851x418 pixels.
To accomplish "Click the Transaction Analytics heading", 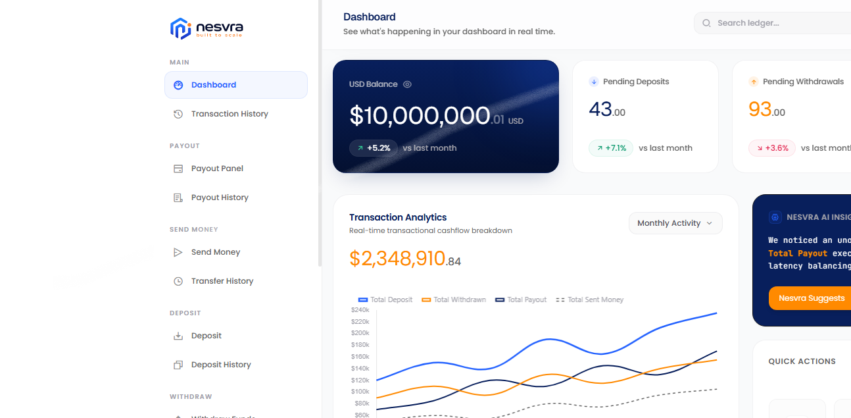I will click(x=398, y=217).
